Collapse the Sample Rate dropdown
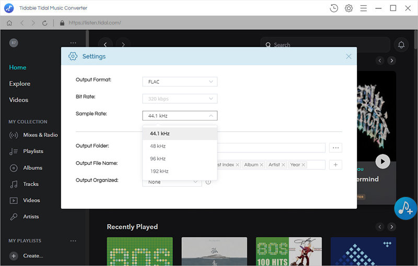Image resolution: width=418 pixels, height=266 pixels. [x=180, y=116]
